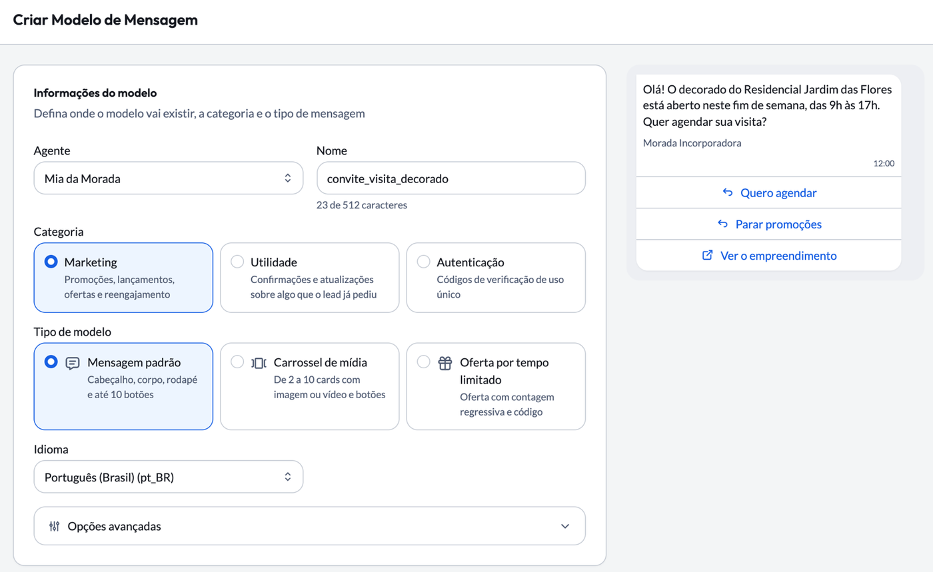
Task: Click the Nome field with convite_visita_decorado
Action: 451,178
